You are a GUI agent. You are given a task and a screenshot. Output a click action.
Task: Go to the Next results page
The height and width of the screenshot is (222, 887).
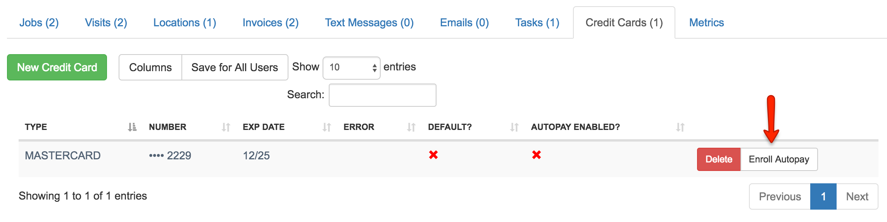[x=857, y=196]
